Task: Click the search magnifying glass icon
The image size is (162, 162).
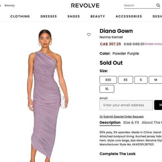Action: point(158,5)
